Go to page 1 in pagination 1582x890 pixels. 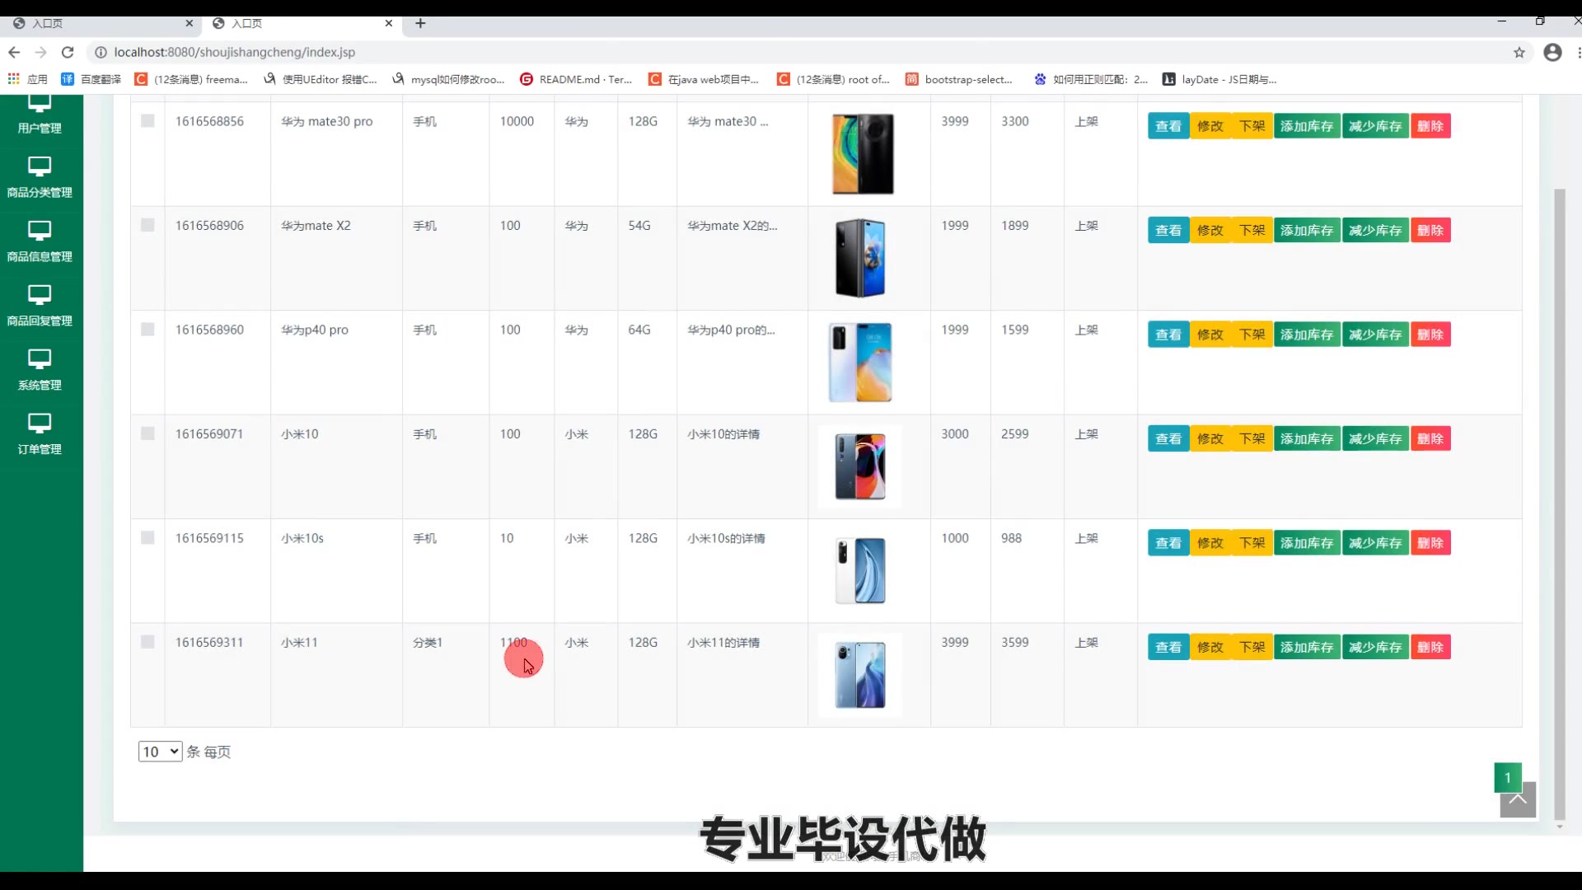pyautogui.click(x=1507, y=777)
